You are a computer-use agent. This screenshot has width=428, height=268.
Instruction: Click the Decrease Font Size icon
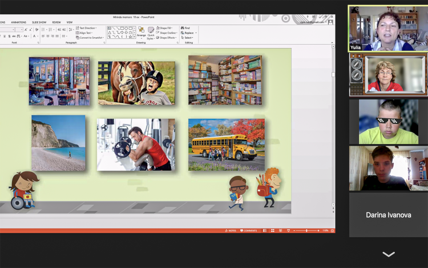30,30
